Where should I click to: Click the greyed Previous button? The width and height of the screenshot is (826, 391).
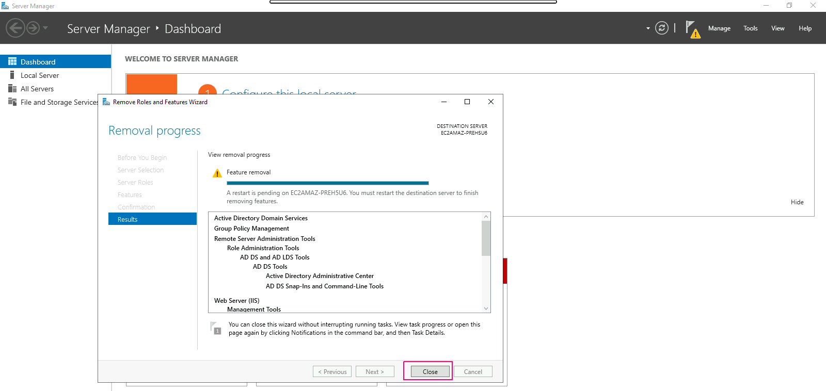tap(332, 371)
